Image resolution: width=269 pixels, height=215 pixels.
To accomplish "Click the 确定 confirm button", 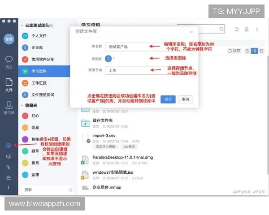I will [168, 99].
